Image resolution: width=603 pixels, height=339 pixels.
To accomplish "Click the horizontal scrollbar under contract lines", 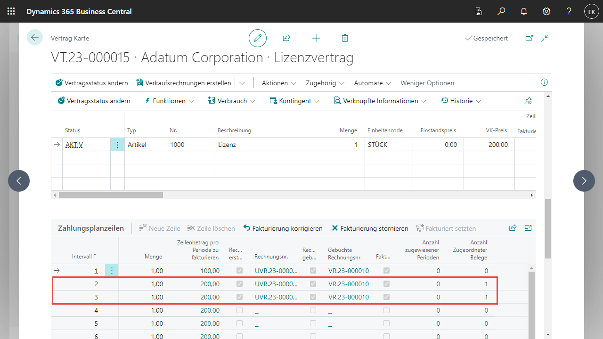I will pos(111,195).
